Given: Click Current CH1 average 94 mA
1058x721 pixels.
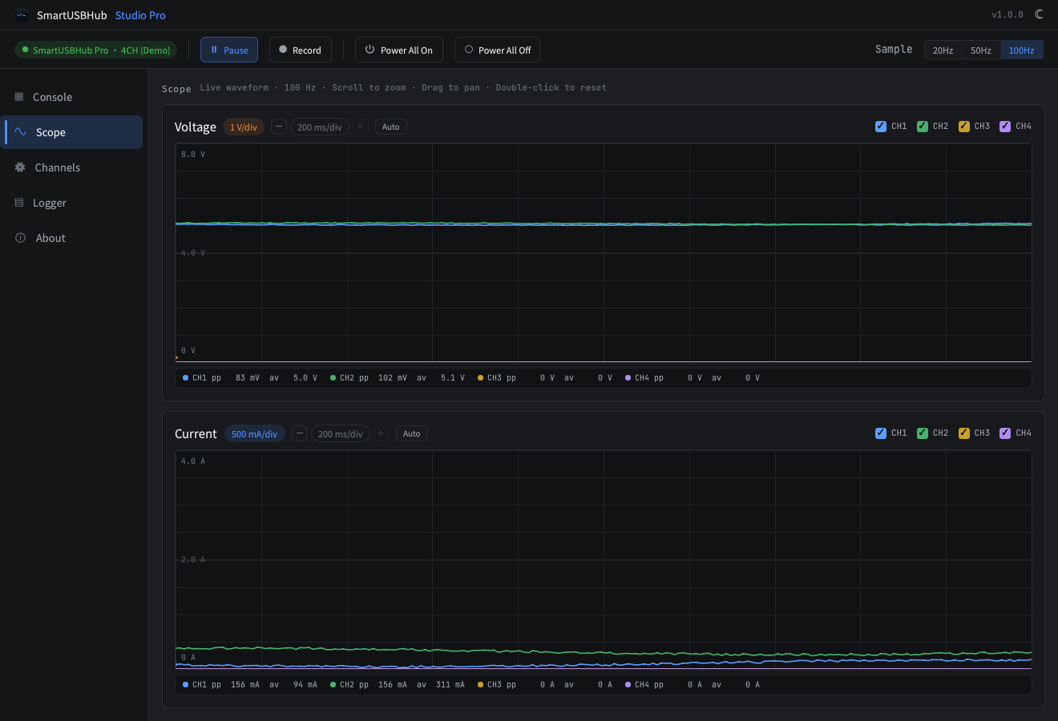Looking at the screenshot, I should pos(305,685).
